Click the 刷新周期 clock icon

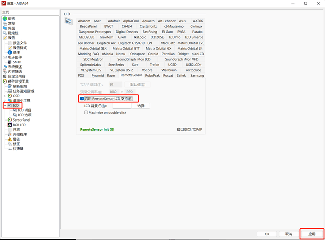point(10,86)
